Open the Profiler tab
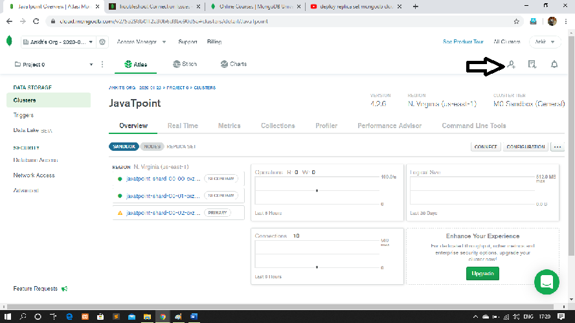The width and height of the screenshot is (575, 323). [326, 126]
